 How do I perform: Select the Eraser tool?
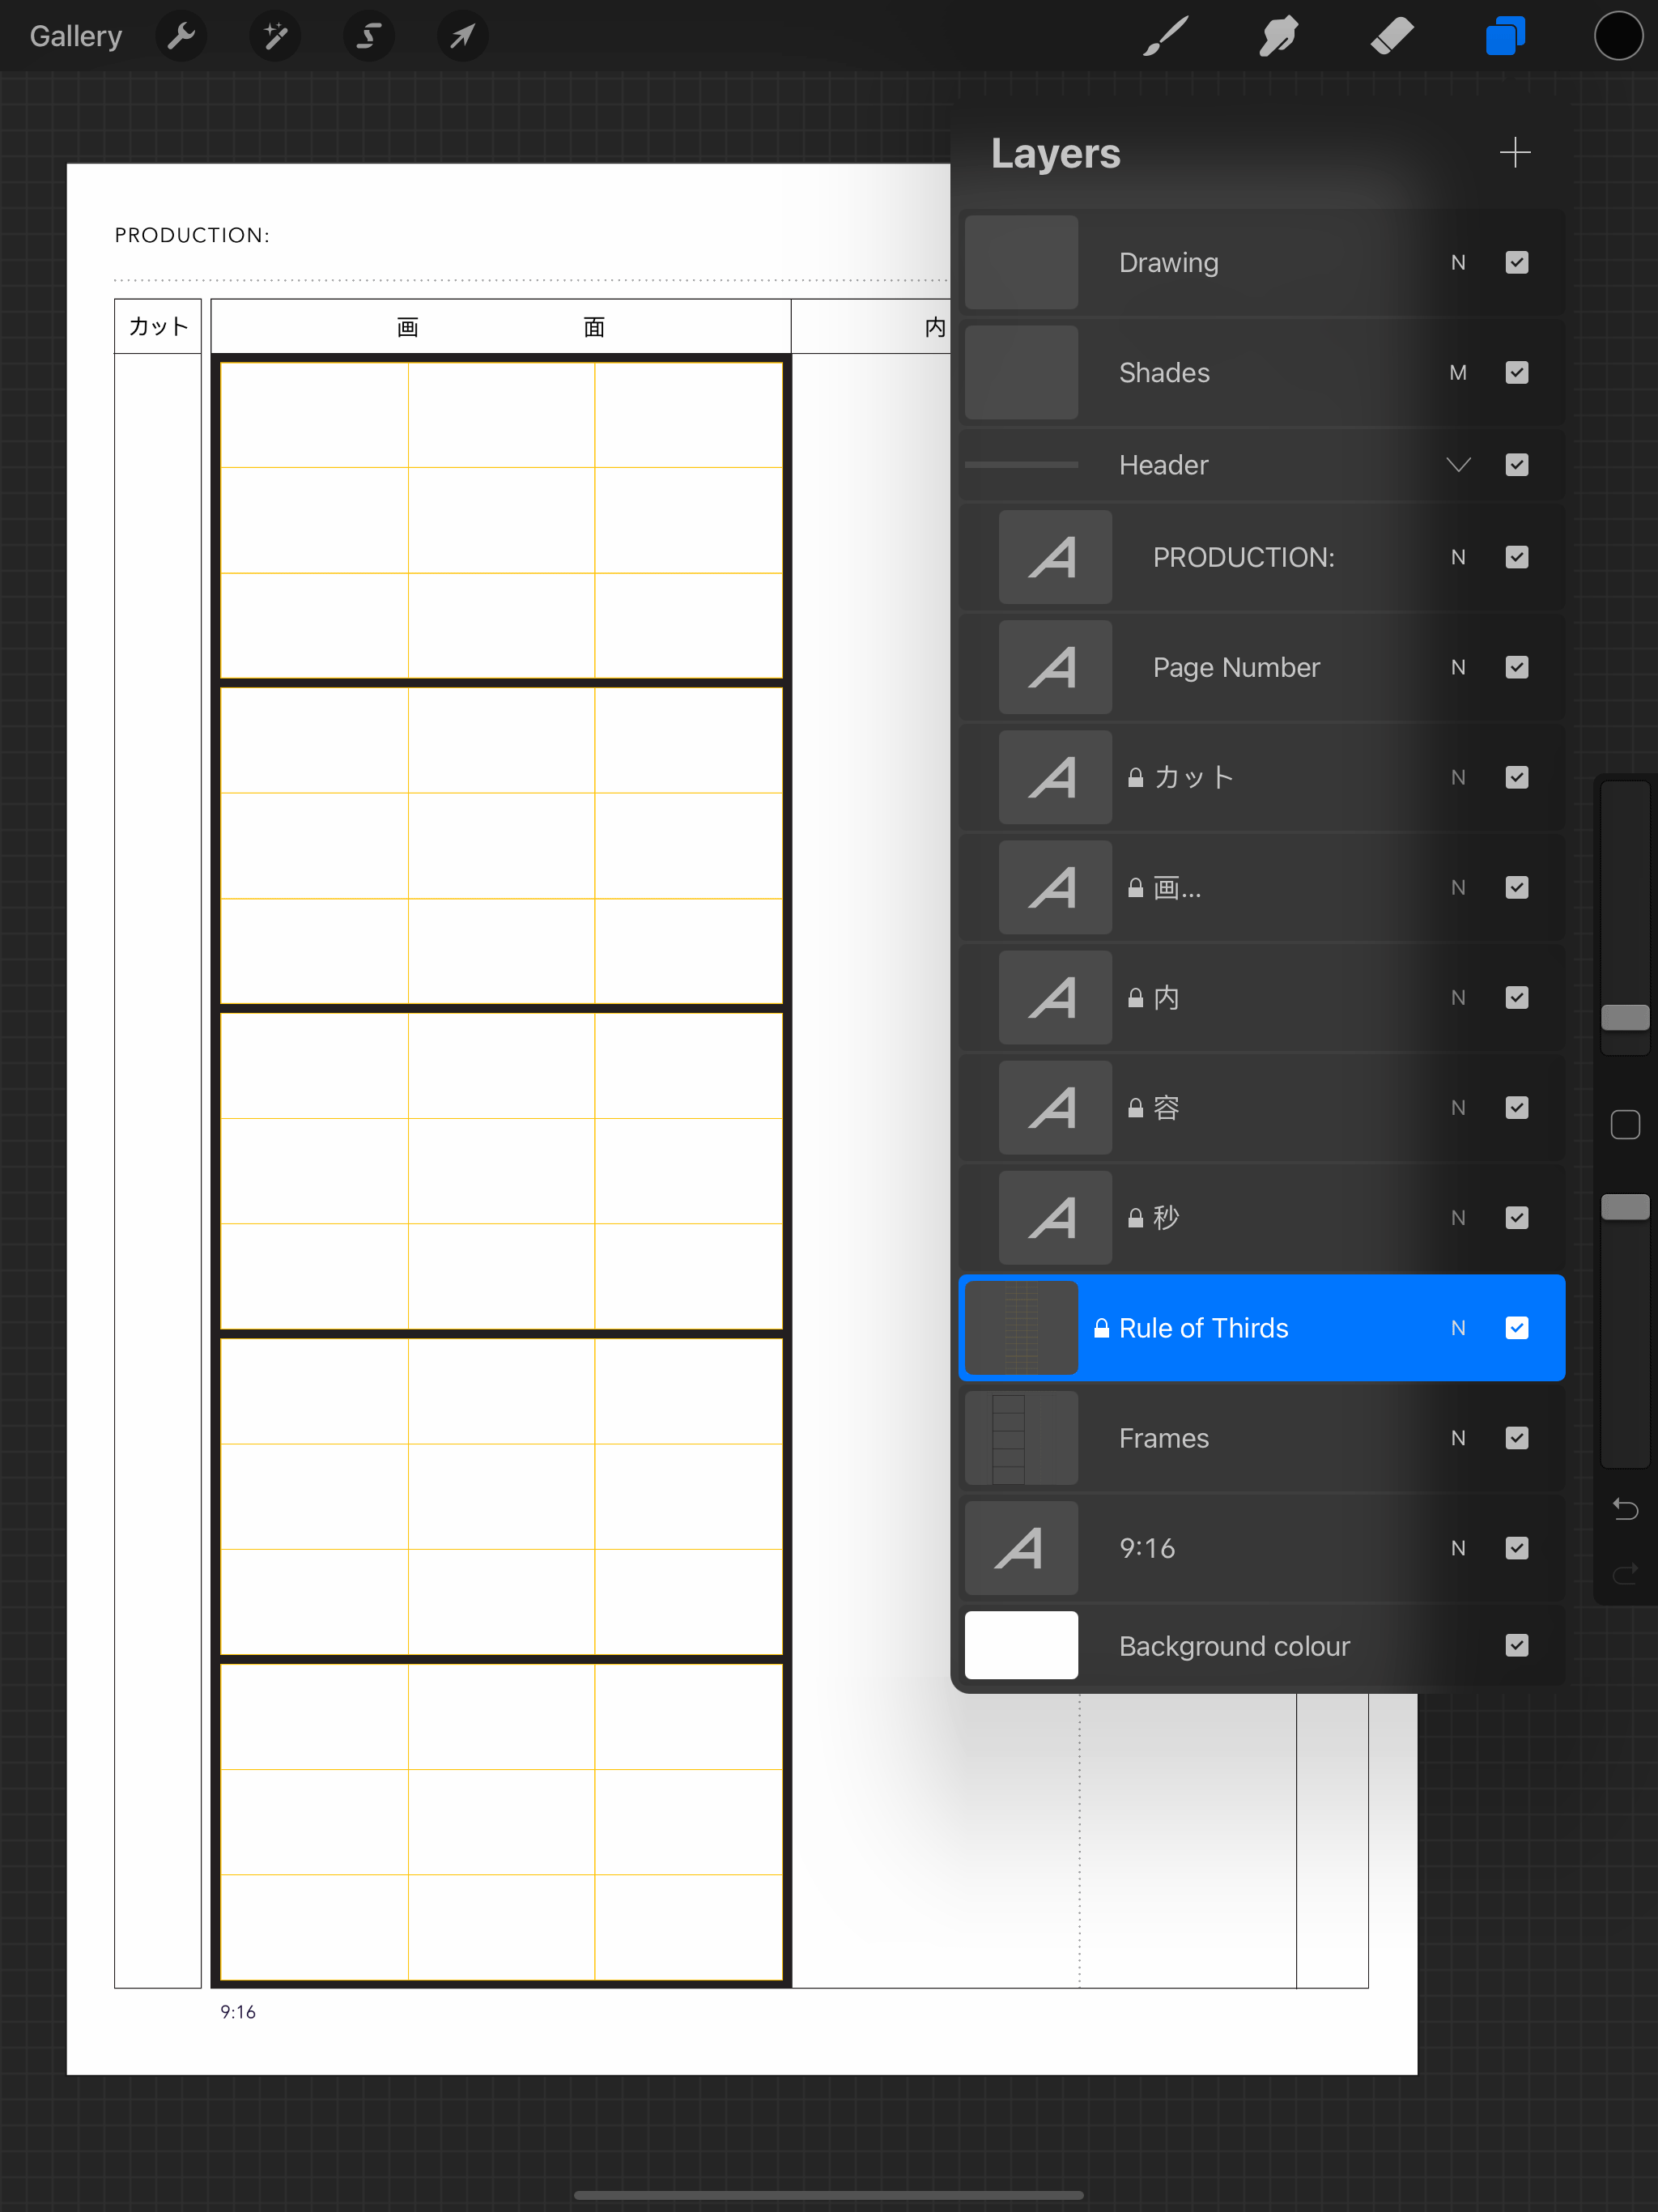(x=1391, y=37)
